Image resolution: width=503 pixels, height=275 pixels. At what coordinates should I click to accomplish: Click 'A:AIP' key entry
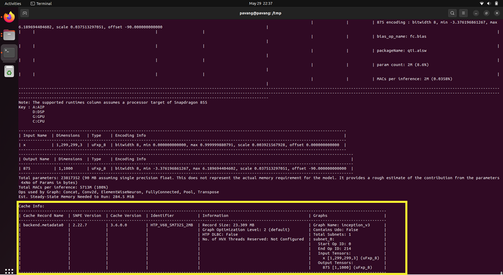pyautogui.click(x=38, y=107)
